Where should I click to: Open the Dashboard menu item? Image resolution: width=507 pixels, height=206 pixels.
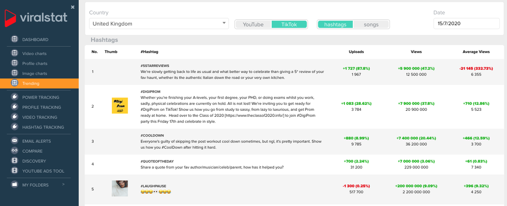(x=35, y=40)
